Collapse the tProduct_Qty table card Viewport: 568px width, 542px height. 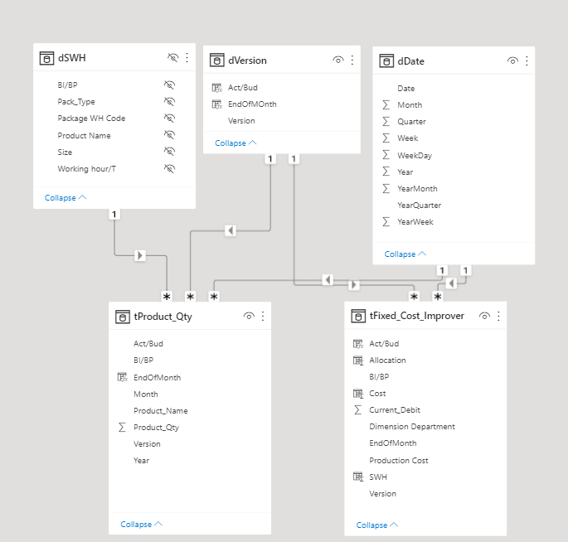coord(141,525)
